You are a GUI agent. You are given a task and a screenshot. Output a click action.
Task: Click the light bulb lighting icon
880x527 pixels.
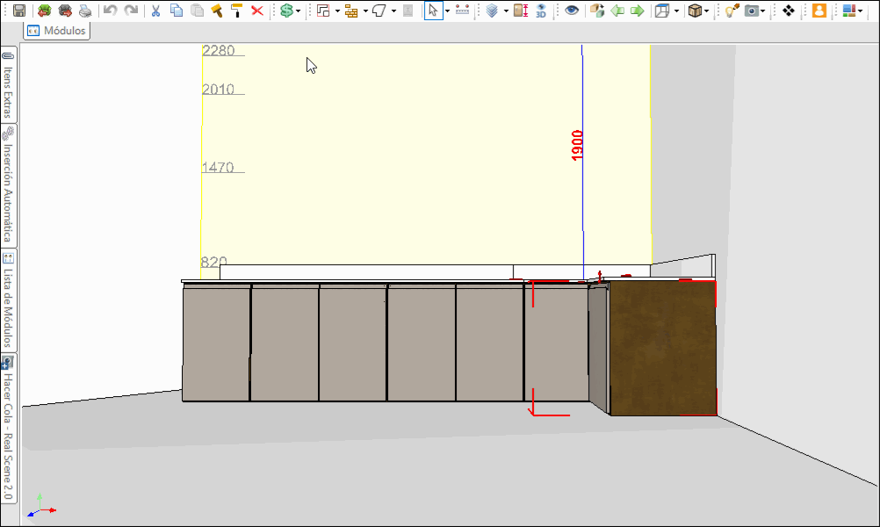pos(732,11)
